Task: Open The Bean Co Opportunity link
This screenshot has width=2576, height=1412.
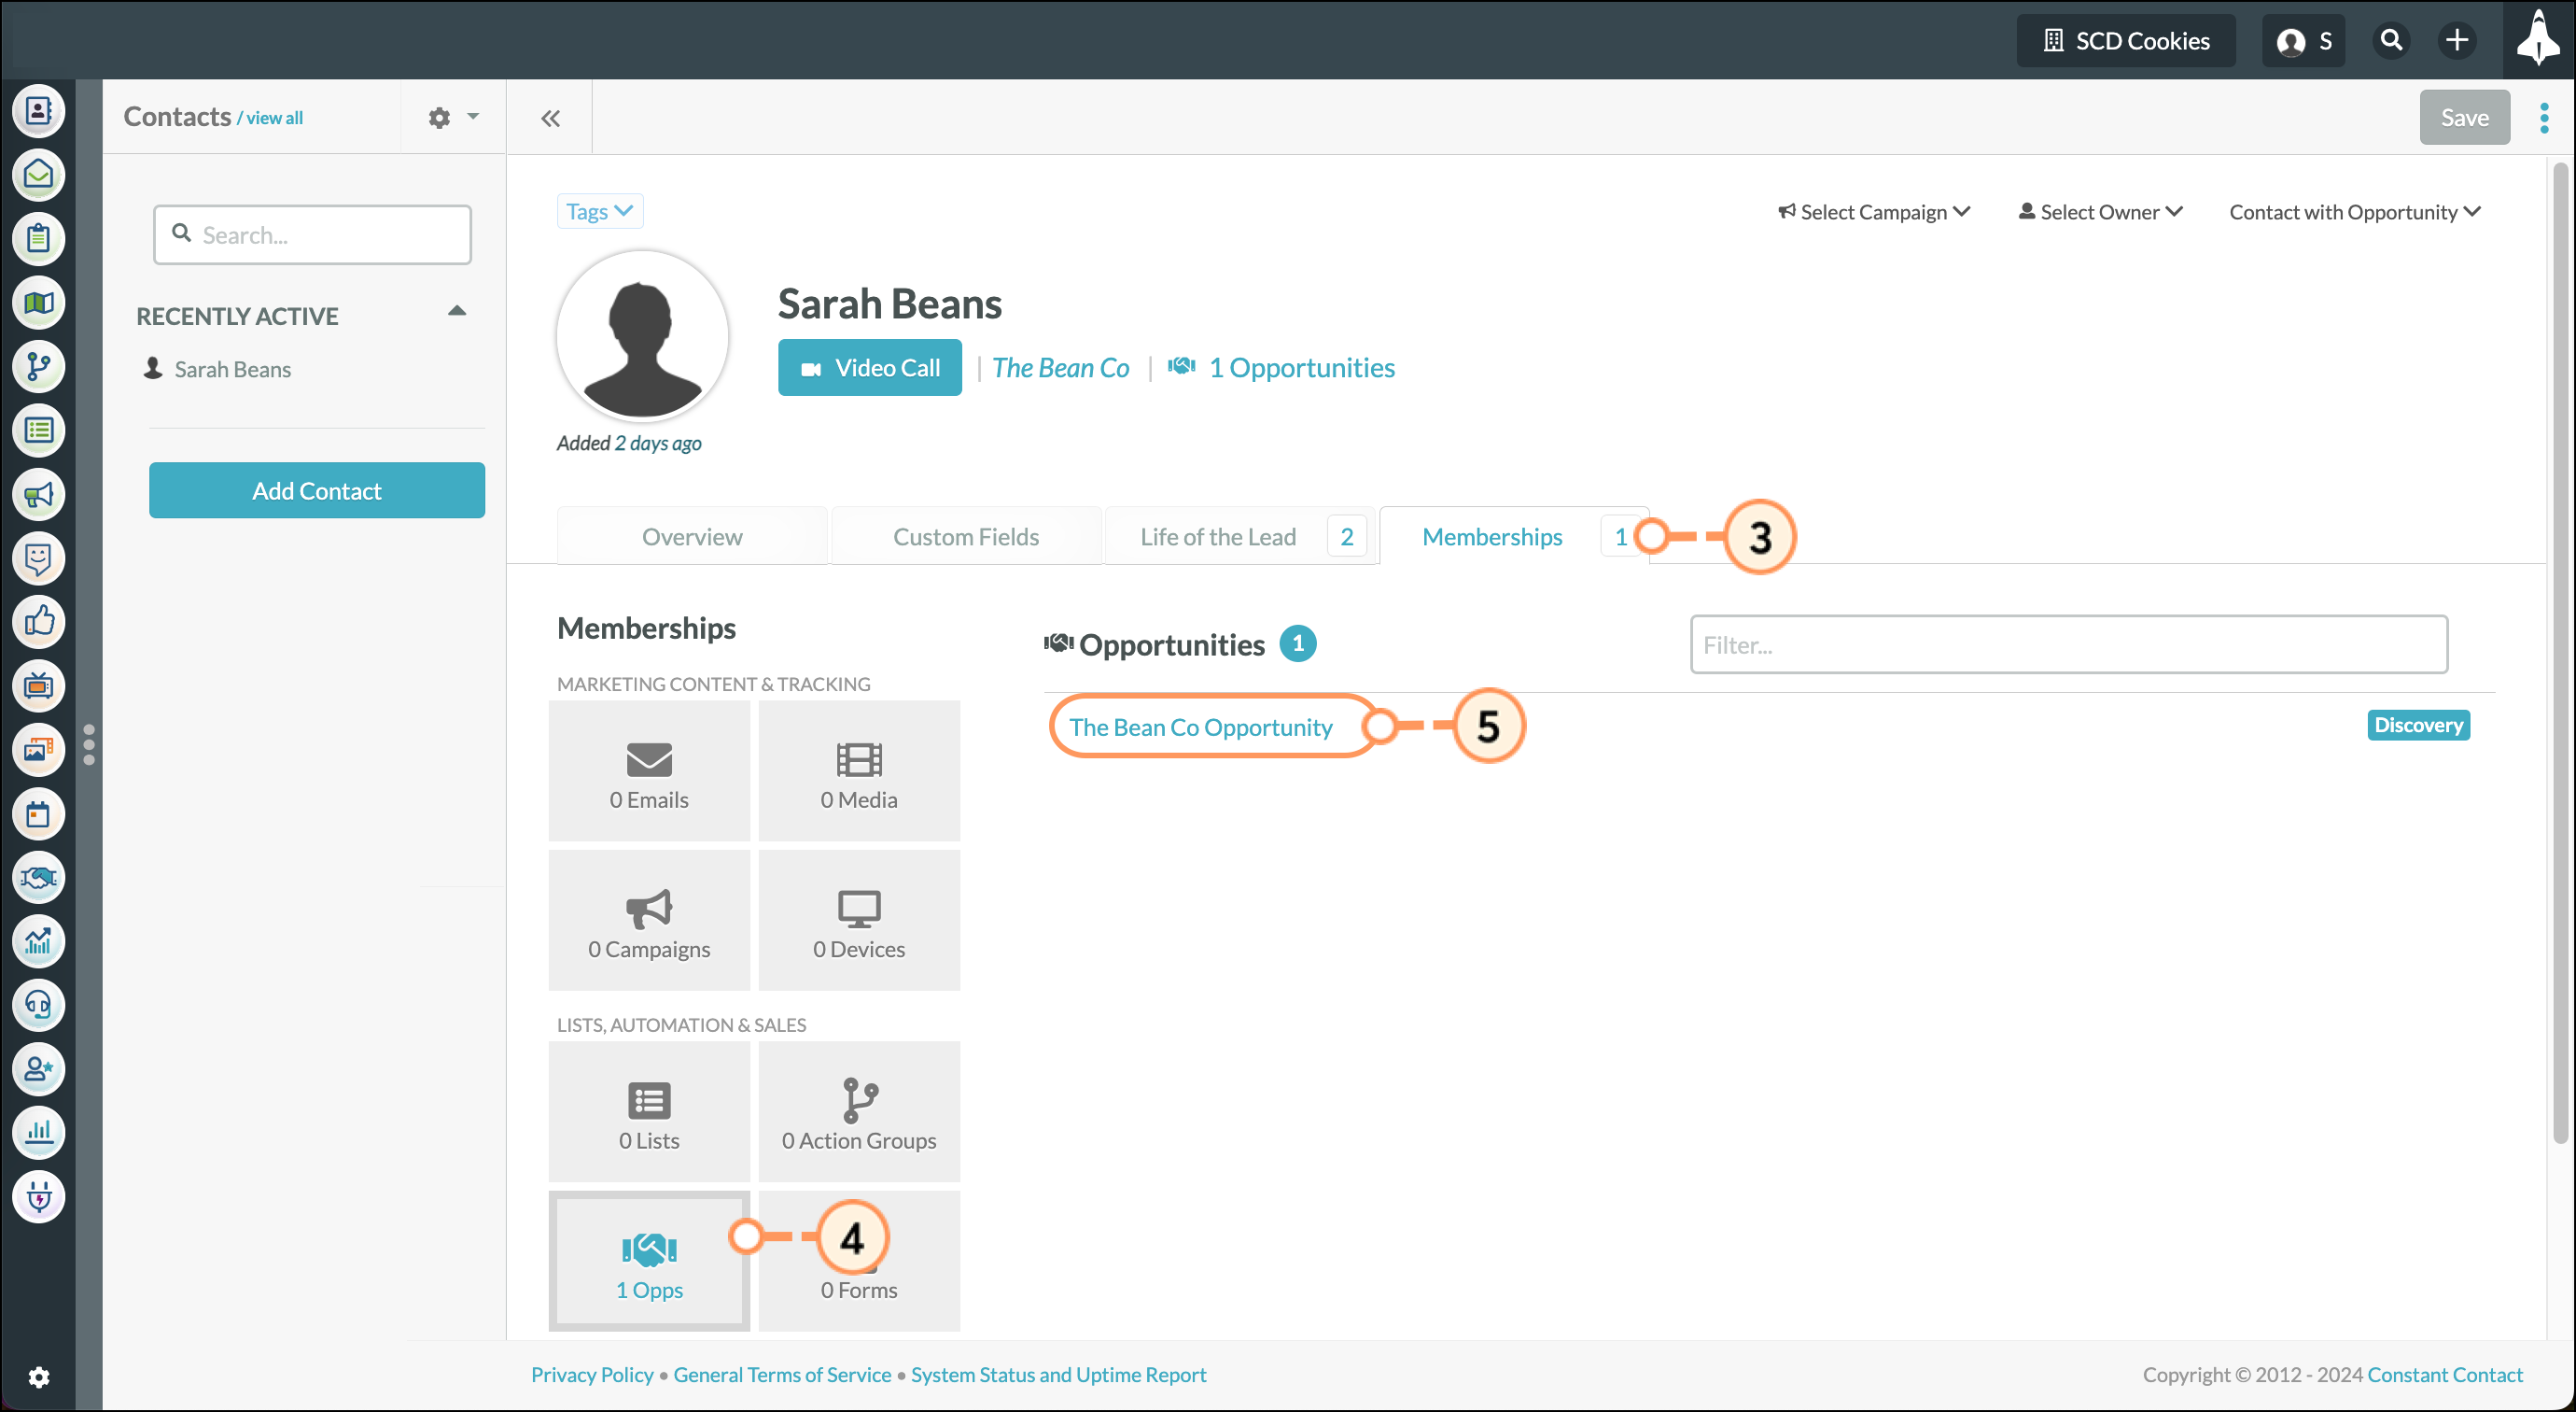Action: click(x=1200, y=727)
